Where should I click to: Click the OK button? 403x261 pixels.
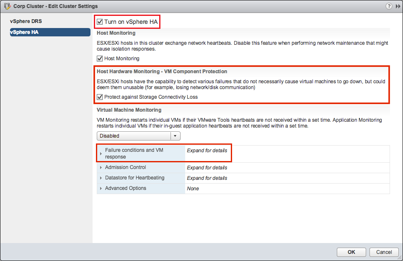pyautogui.click(x=351, y=252)
